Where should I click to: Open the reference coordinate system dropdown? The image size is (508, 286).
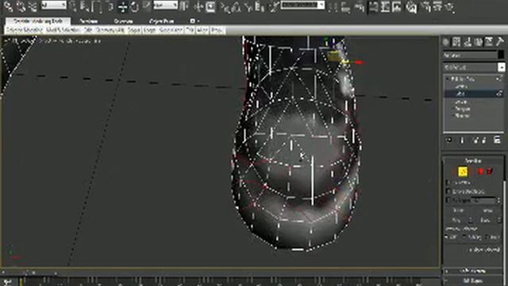(x=166, y=6)
